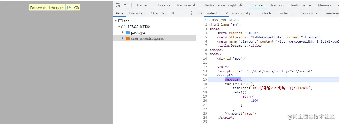Select the Sources tab
Viewport: 339px width, 124px height.
258,5
